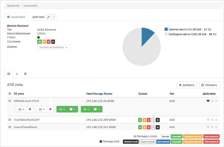This screenshot has height=147, width=224.
Task: Click the plus button on the first empty slot
Action: 30,109
